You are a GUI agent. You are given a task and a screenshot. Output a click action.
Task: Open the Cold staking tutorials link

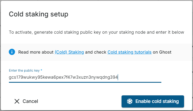click(x=129, y=52)
